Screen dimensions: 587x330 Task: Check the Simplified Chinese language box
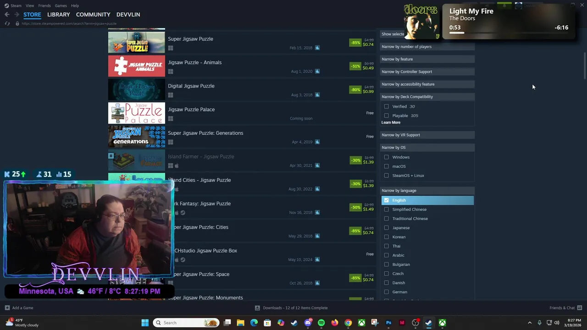pyautogui.click(x=386, y=209)
